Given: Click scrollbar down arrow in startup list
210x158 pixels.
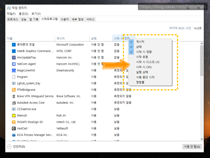Looking at the screenshot, I should click(202, 139).
